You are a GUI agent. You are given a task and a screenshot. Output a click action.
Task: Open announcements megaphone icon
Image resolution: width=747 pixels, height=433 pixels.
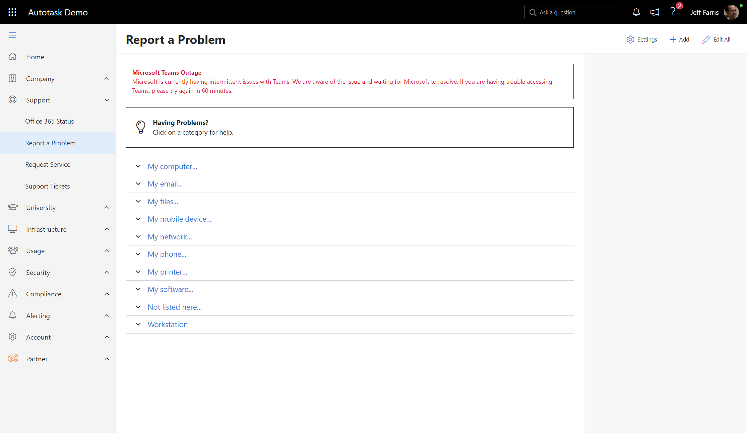point(655,12)
